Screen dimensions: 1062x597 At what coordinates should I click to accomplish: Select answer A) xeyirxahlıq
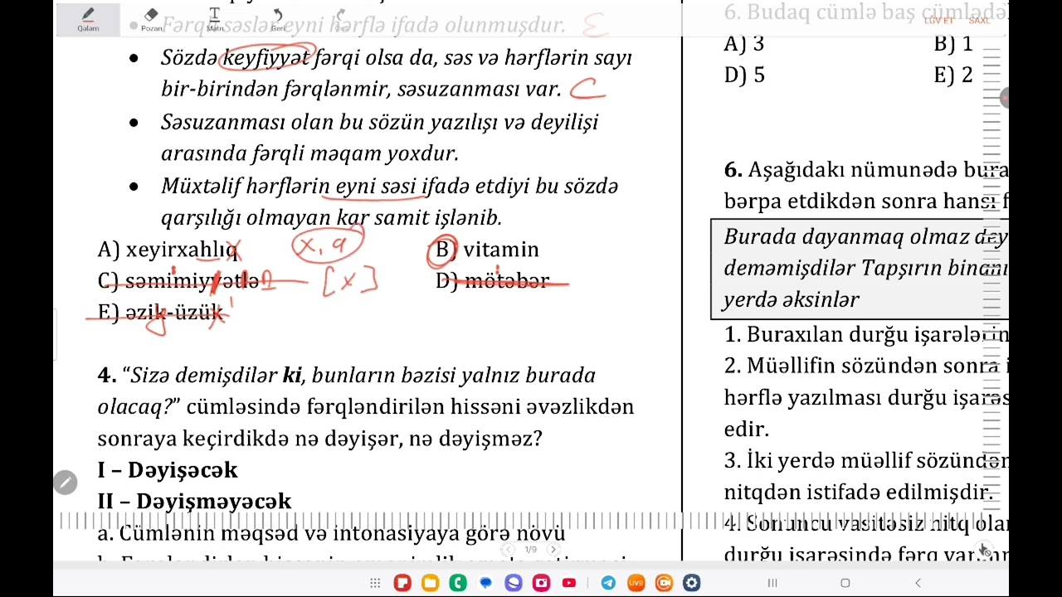[x=168, y=250]
